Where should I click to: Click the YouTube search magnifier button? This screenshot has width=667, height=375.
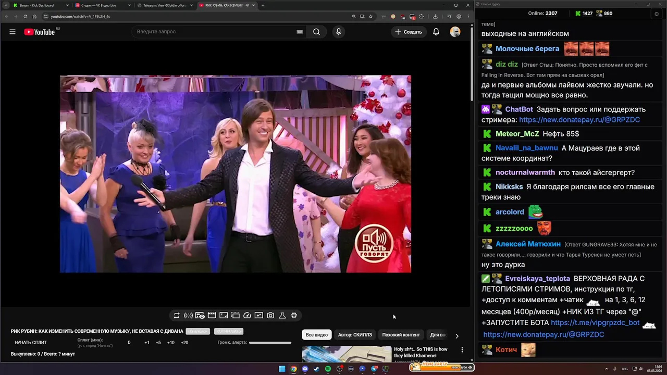[316, 32]
